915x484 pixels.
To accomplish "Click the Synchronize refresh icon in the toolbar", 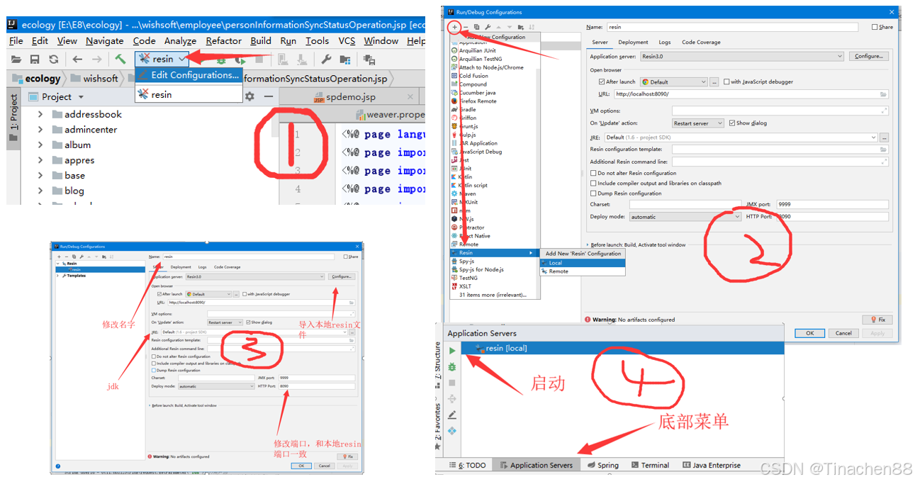I will (x=54, y=60).
